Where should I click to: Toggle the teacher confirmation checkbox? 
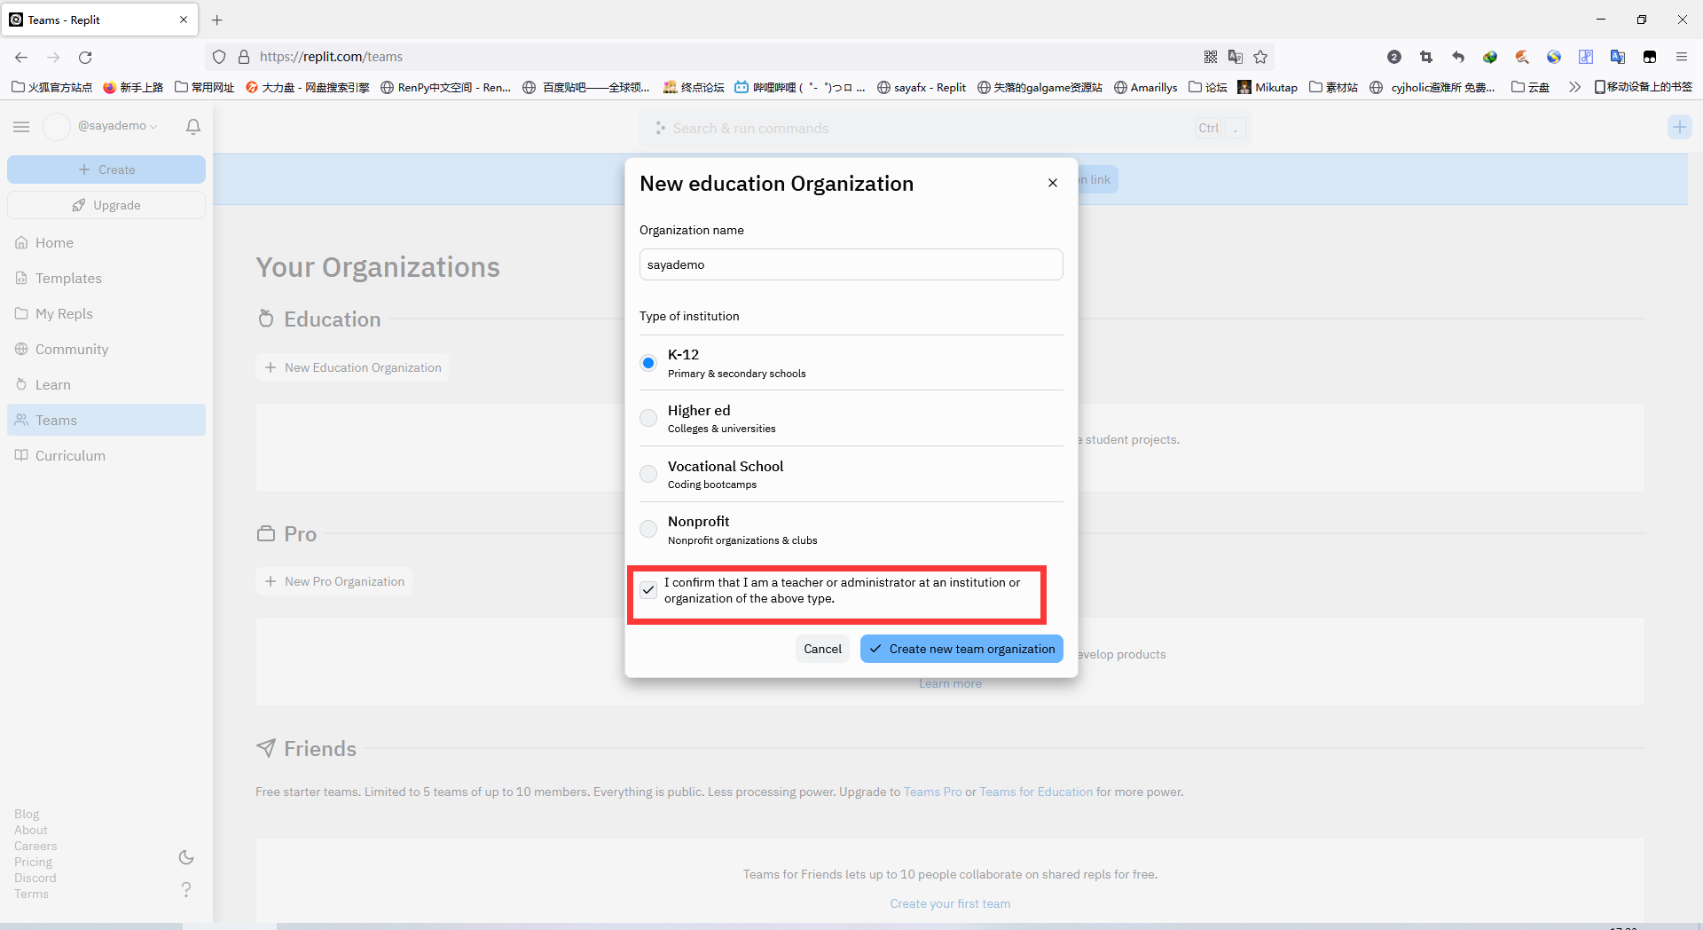(x=648, y=590)
